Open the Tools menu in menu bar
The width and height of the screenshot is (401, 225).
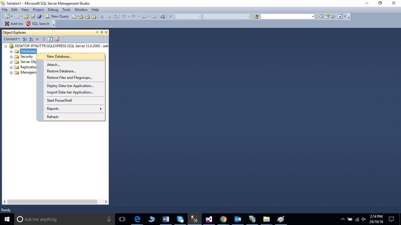[66, 10]
